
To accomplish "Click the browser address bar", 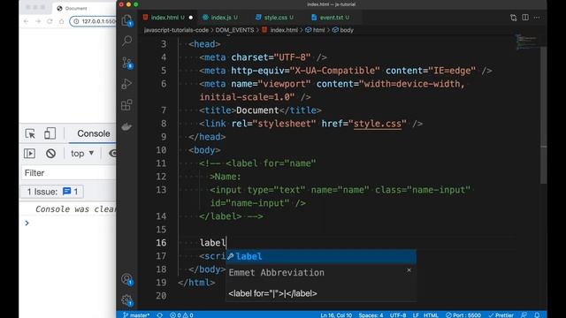I will tap(94, 21).
